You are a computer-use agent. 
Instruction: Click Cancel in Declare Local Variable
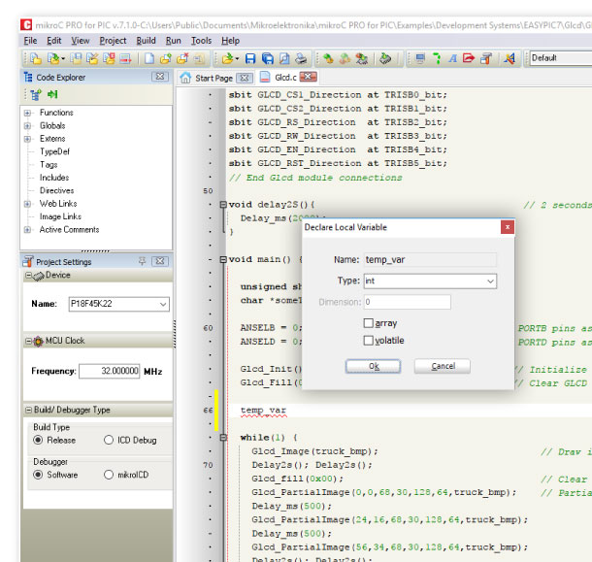click(443, 366)
